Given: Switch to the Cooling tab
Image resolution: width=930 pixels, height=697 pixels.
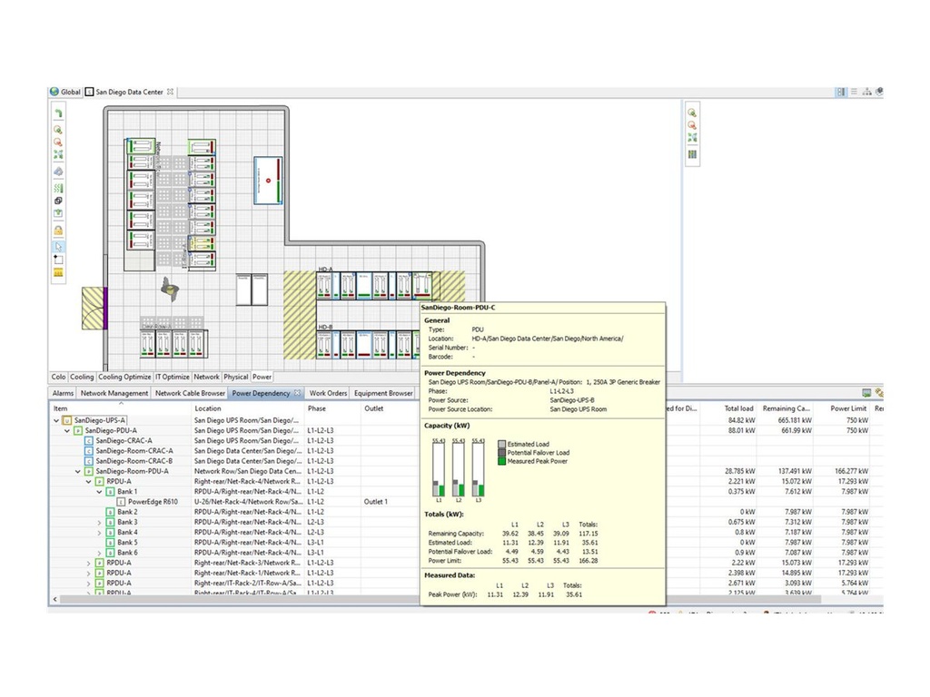Looking at the screenshot, I should click(81, 377).
